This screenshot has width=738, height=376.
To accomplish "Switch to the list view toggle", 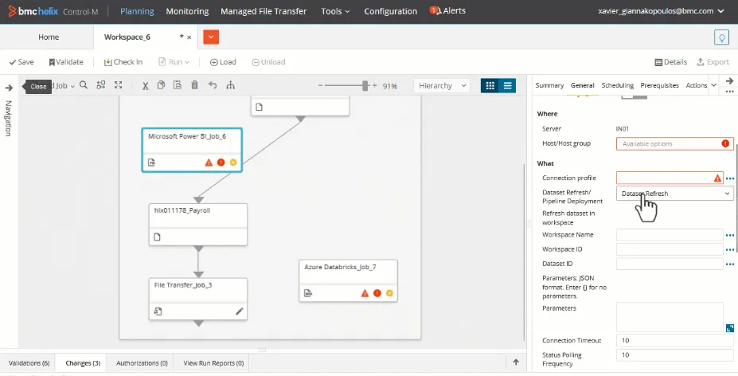I will 507,86.
